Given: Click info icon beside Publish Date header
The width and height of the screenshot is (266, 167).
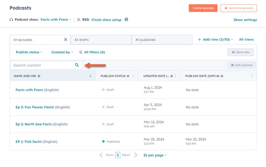Looking at the screenshot, I should pyautogui.click(x=222, y=76).
